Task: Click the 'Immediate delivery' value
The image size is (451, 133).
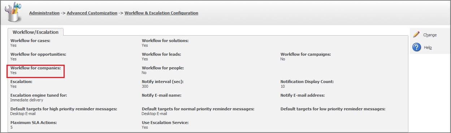Action: pyautogui.click(x=27, y=100)
